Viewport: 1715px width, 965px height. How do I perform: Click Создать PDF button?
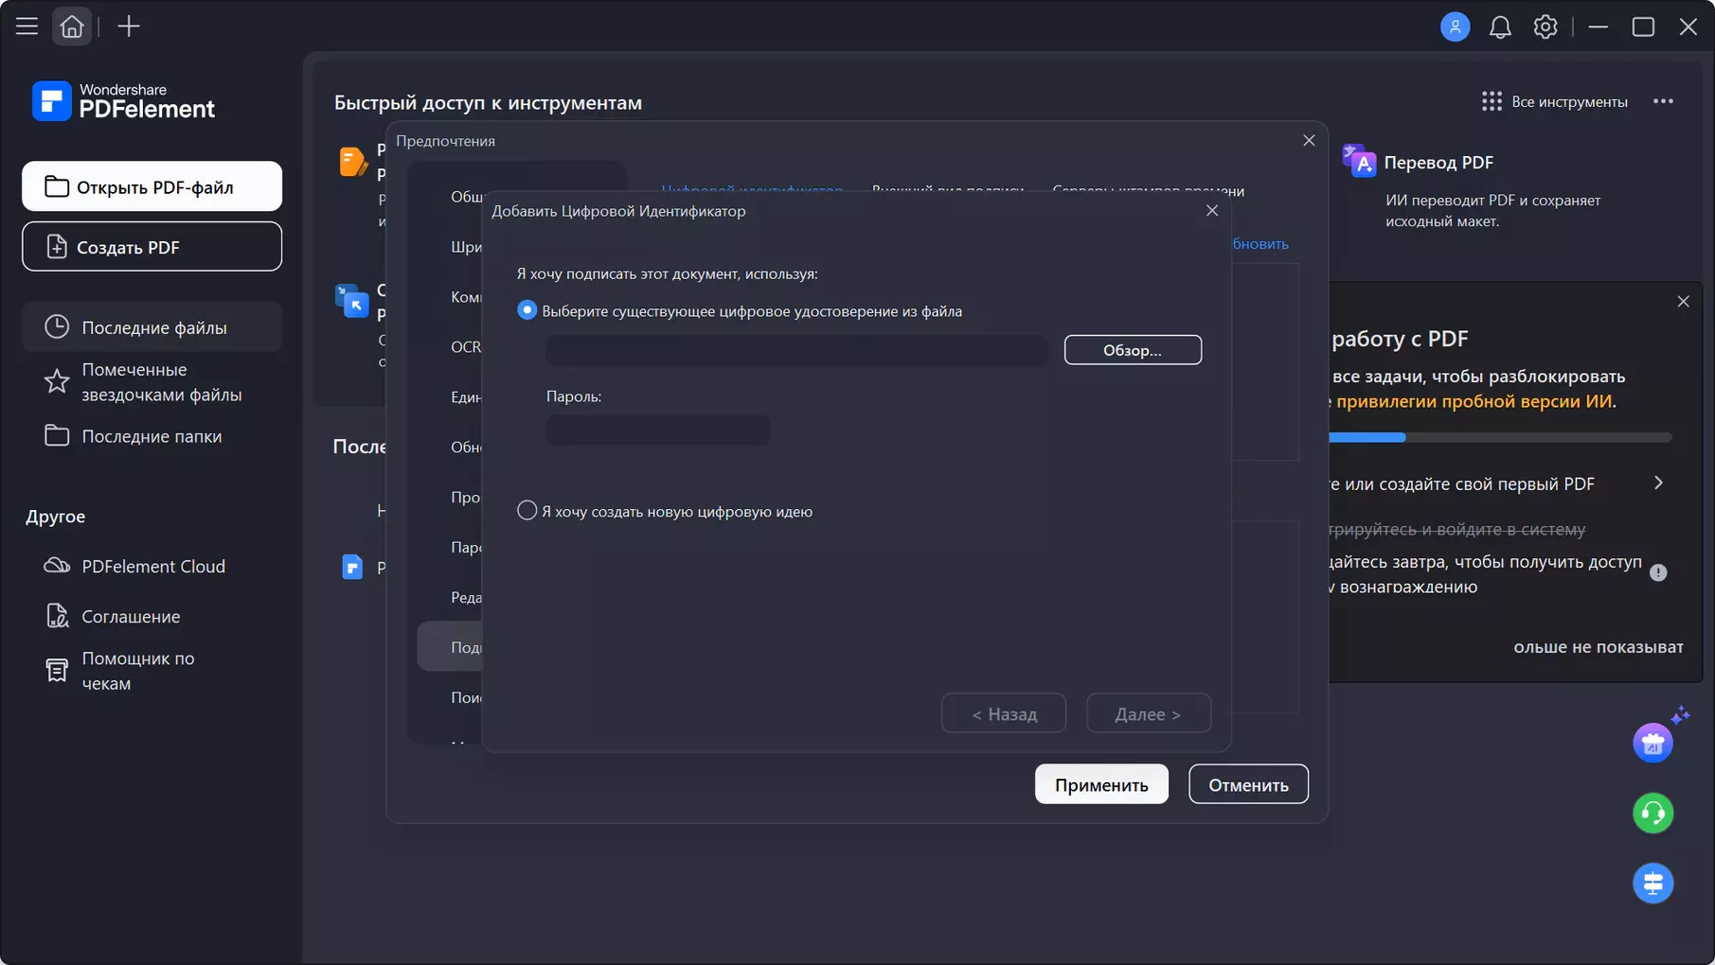[x=152, y=246]
